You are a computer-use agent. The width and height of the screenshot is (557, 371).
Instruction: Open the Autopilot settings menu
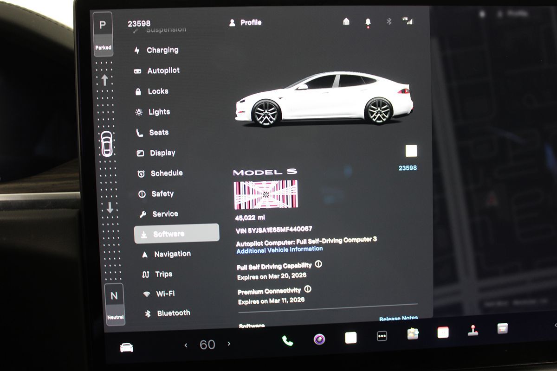[x=157, y=70]
